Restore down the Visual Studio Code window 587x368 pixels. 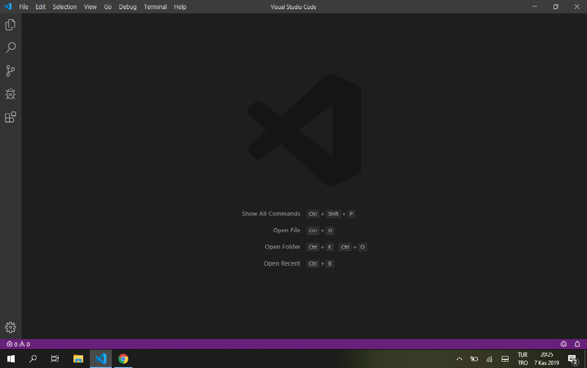point(556,7)
